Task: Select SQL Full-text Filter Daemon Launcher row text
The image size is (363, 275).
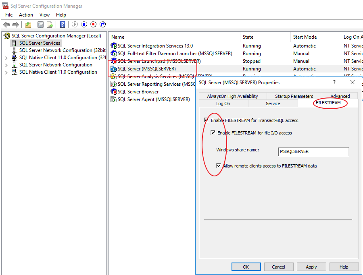Action: (x=175, y=54)
